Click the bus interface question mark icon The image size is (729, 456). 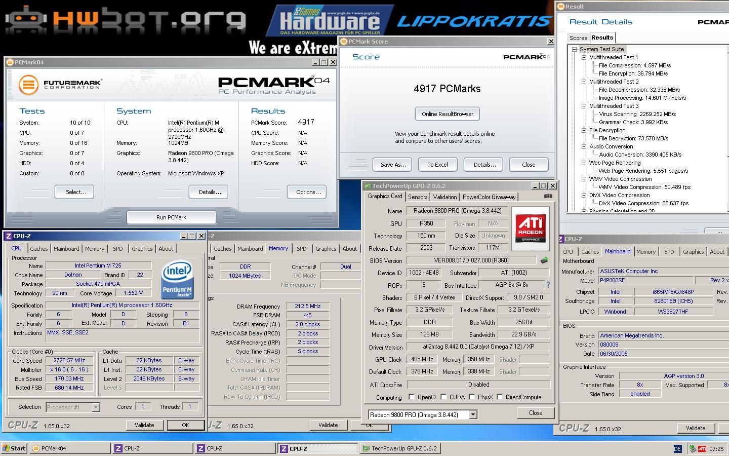click(548, 285)
